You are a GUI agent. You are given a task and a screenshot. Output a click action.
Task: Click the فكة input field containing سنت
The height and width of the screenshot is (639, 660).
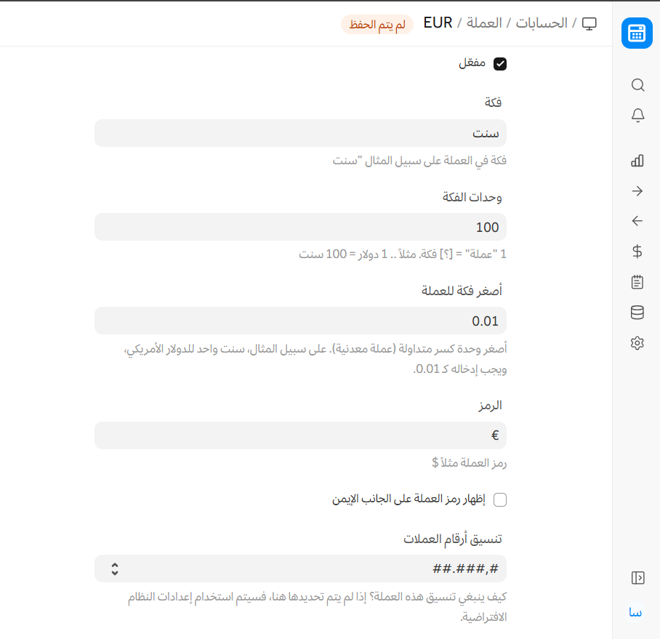[x=300, y=133]
